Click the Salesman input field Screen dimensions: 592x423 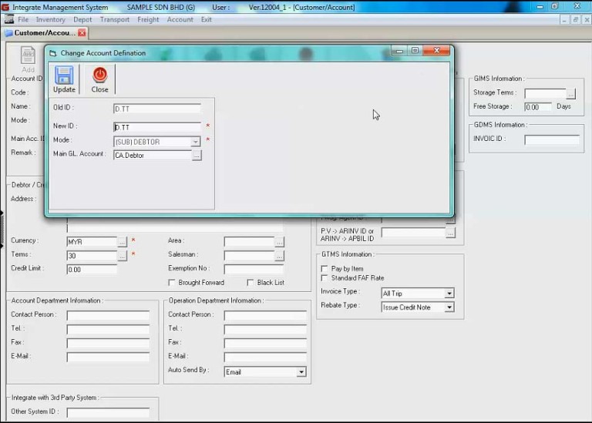point(249,256)
